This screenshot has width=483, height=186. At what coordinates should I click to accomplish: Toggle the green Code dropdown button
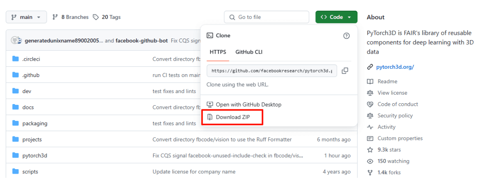(x=336, y=17)
